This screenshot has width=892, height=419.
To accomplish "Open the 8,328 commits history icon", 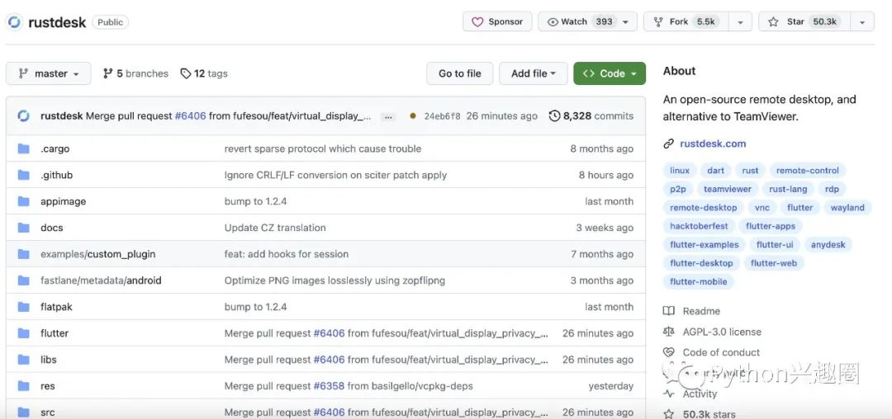I will pyautogui.click(x=554, y=116).
